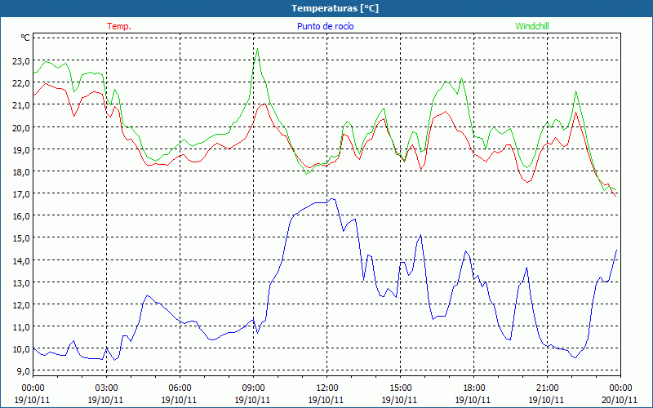Click the '03:00' time axis label
The image size is (653, 408).
107,388
